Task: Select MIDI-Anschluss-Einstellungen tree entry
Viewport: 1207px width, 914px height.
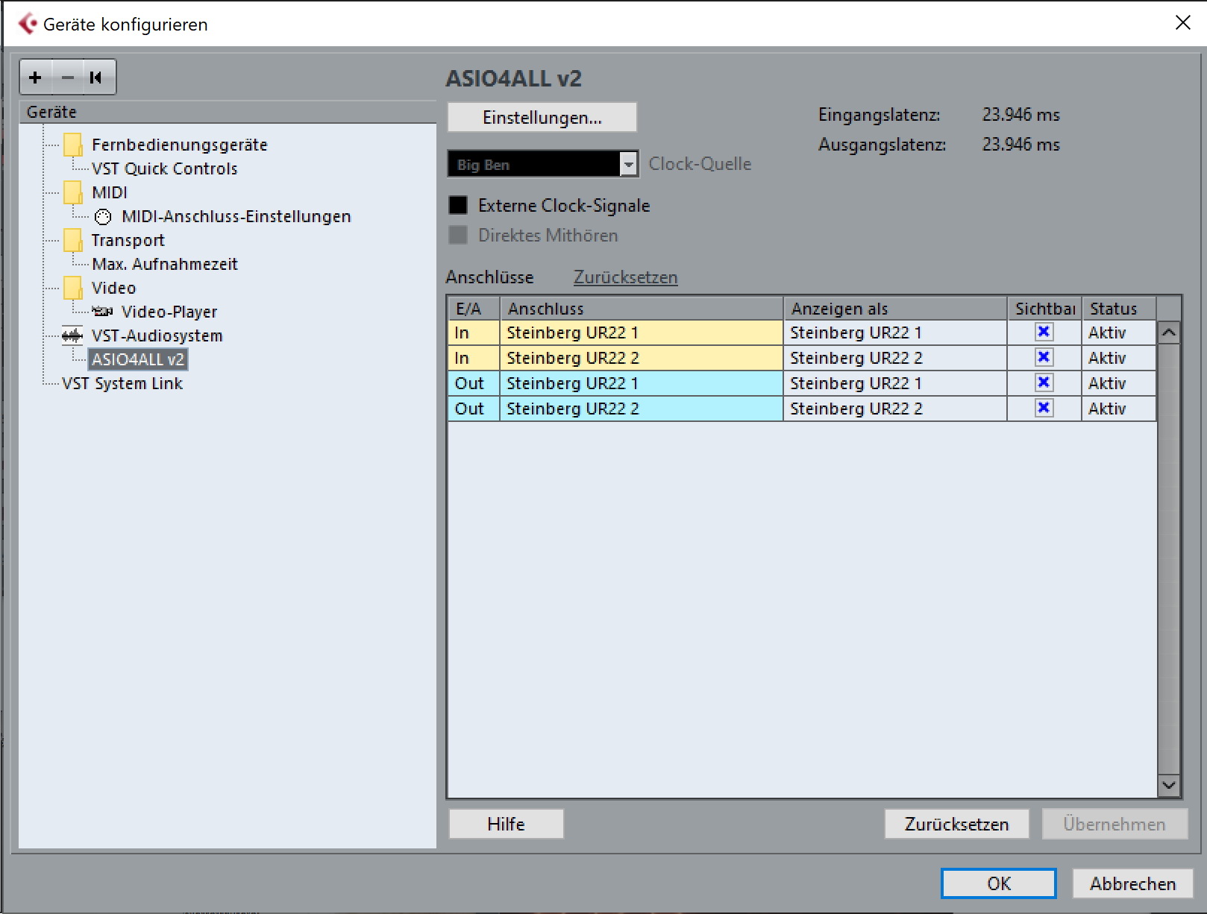Action: tap(236, 216)
